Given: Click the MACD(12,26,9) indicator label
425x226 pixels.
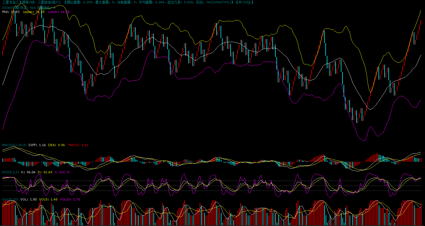Looking at the screenshot, I should pos(14,145).
